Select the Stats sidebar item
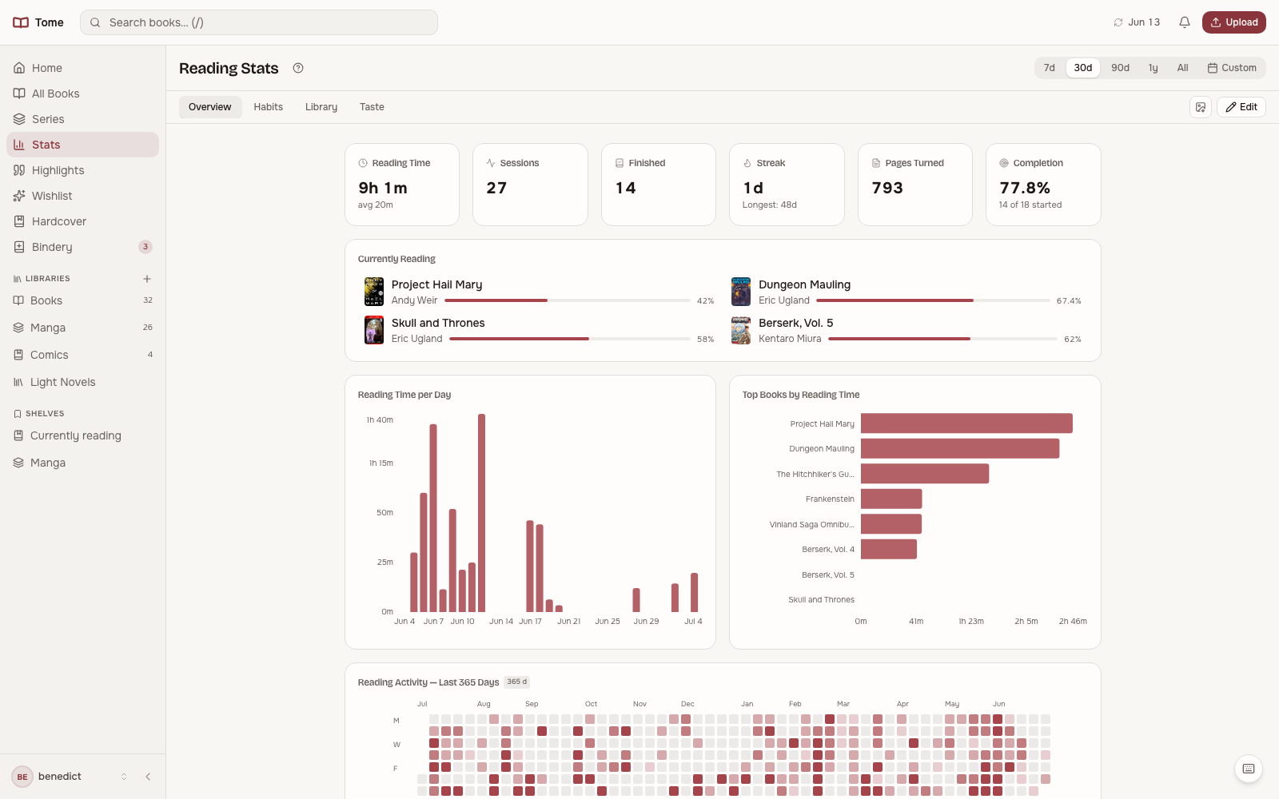The width and height of the screenshot is (1279, 799). tap(83, 145)
